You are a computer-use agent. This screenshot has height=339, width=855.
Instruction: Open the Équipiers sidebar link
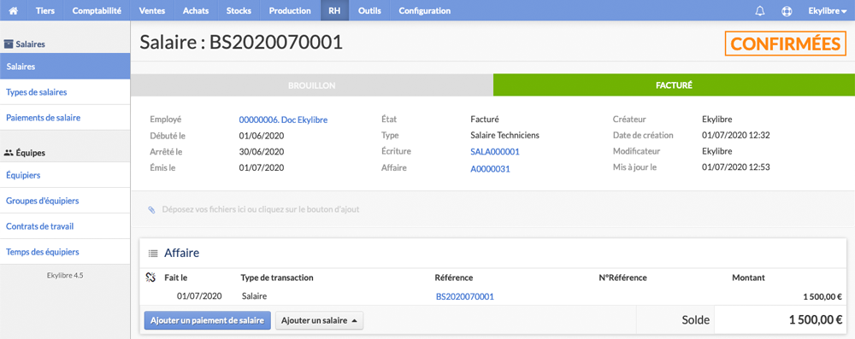tap(65, 175)
